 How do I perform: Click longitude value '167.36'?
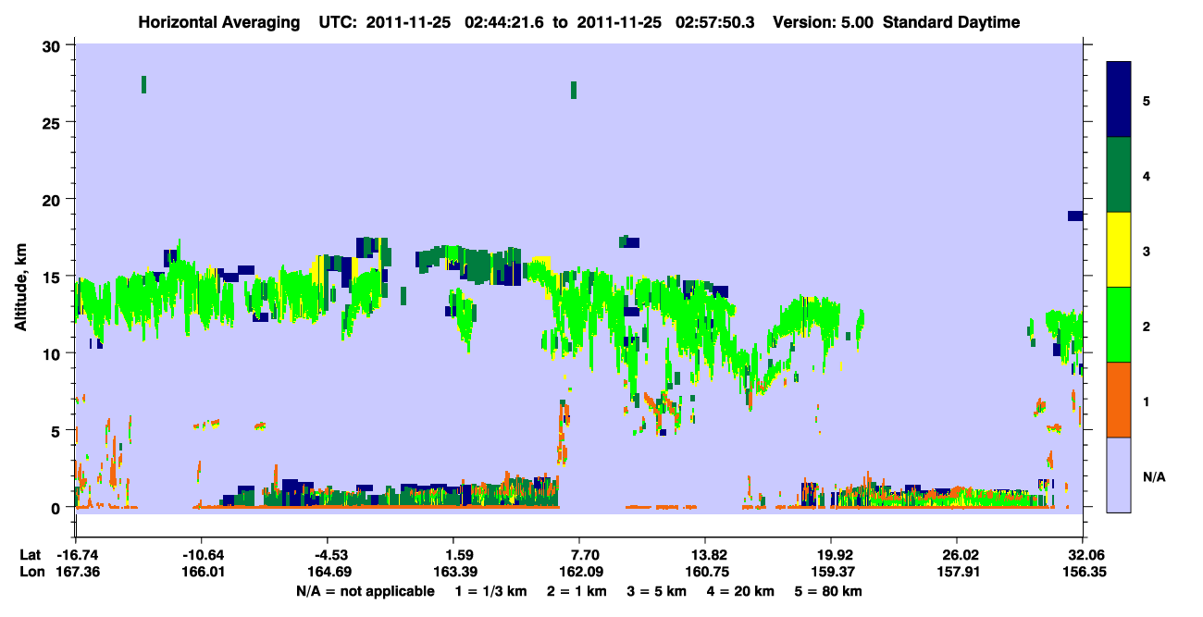click(77, 572)
